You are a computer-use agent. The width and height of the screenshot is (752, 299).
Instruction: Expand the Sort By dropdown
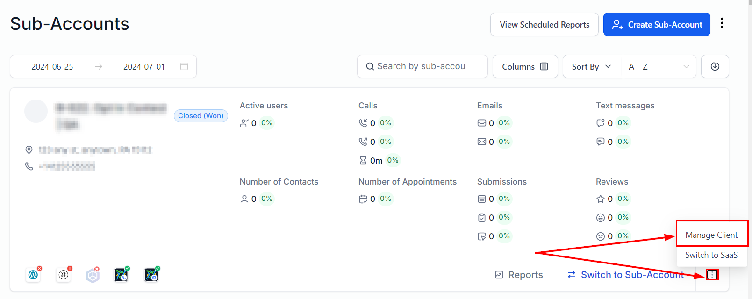pyautogui.click(x=592, y=66)
